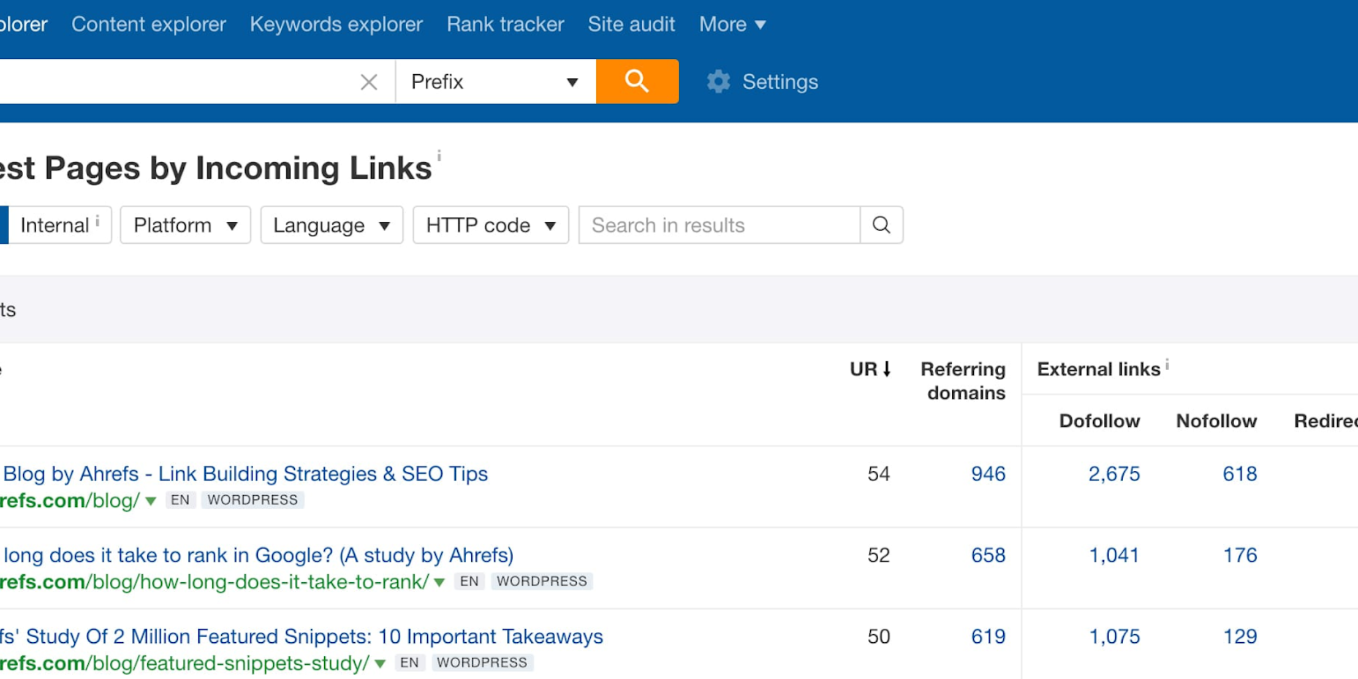Click the Referring domains column header
Screen dimensions: 1358x679
coord(963,381)
